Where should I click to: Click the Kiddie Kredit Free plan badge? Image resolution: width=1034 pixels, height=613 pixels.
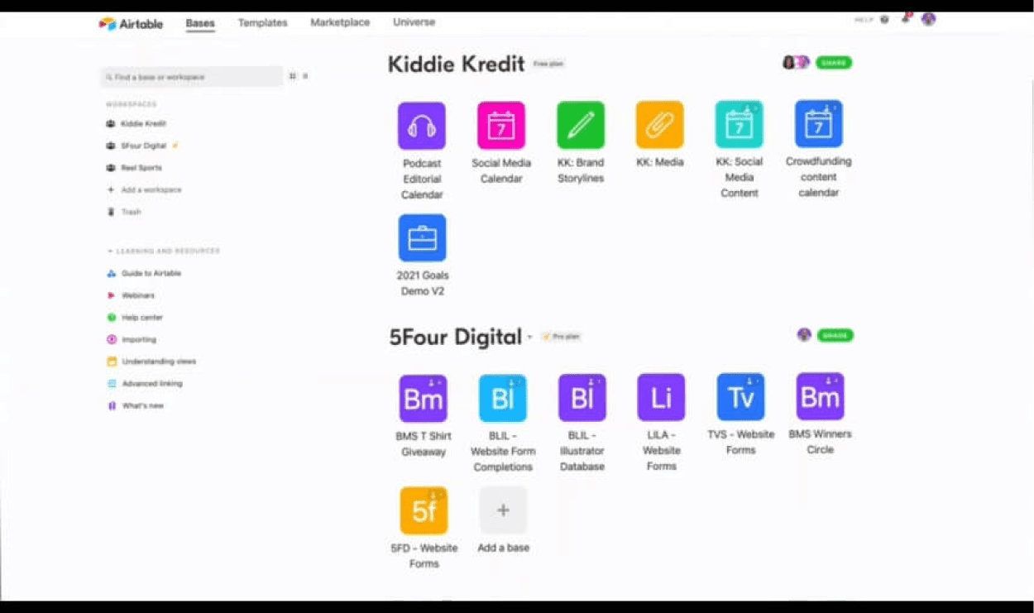pyautogui.click(x=548, y=64)
